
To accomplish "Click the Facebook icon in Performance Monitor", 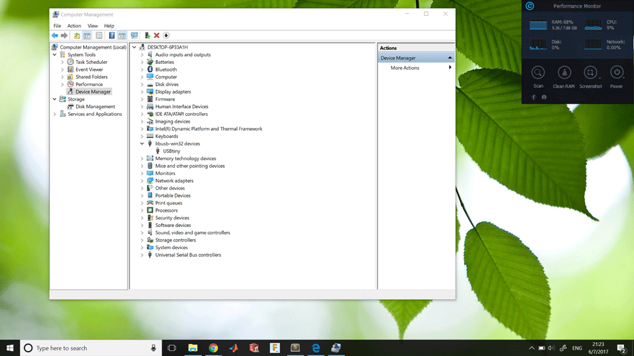I will tap(534, 97).
